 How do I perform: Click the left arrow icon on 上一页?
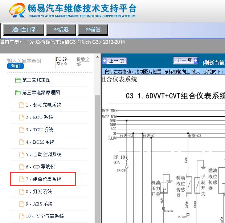pos(105,61)
